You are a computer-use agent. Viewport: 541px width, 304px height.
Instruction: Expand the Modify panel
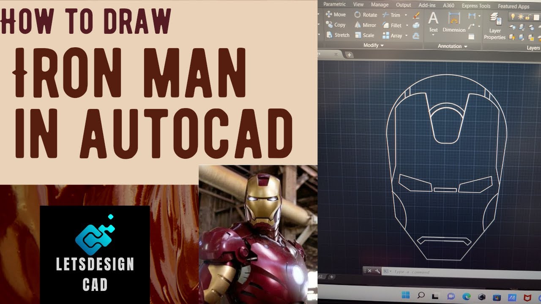click(x=374, y=45)
